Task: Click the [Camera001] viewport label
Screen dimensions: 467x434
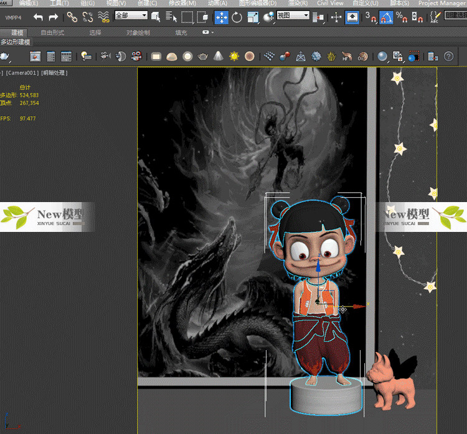Action: [x=22, y=73]
